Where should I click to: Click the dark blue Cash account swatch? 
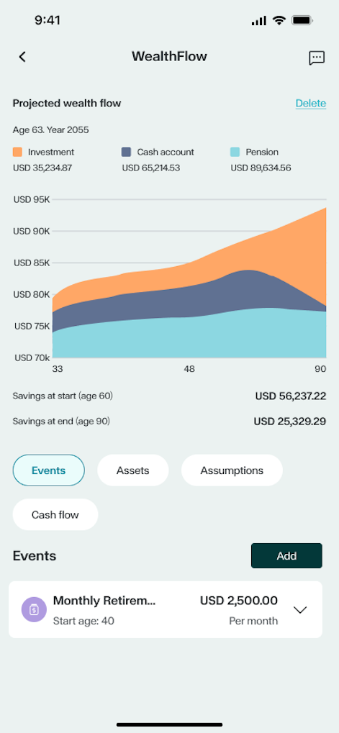126,152
